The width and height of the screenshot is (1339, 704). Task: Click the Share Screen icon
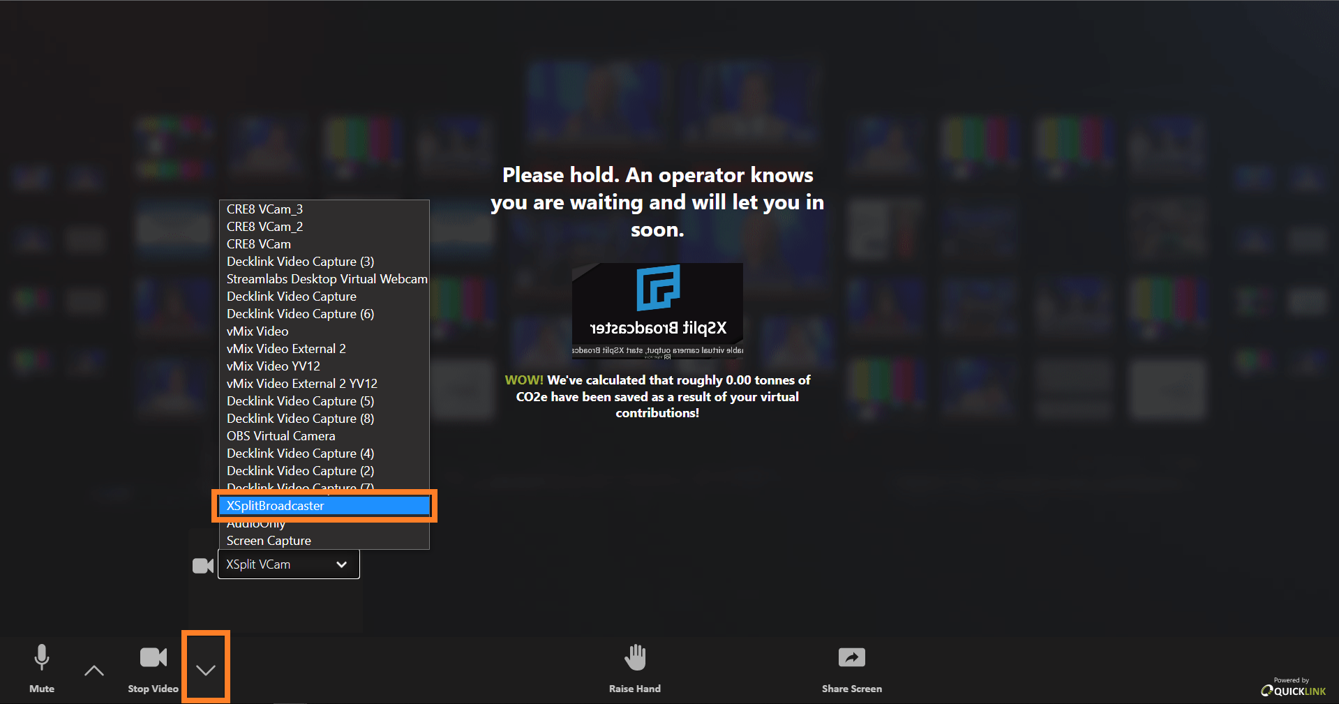tap(851, 657)
